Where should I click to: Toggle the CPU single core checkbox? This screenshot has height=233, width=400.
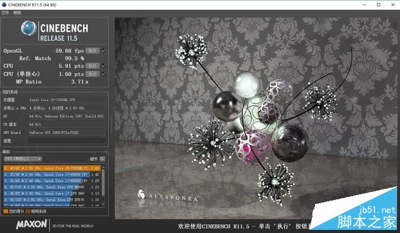103,74
